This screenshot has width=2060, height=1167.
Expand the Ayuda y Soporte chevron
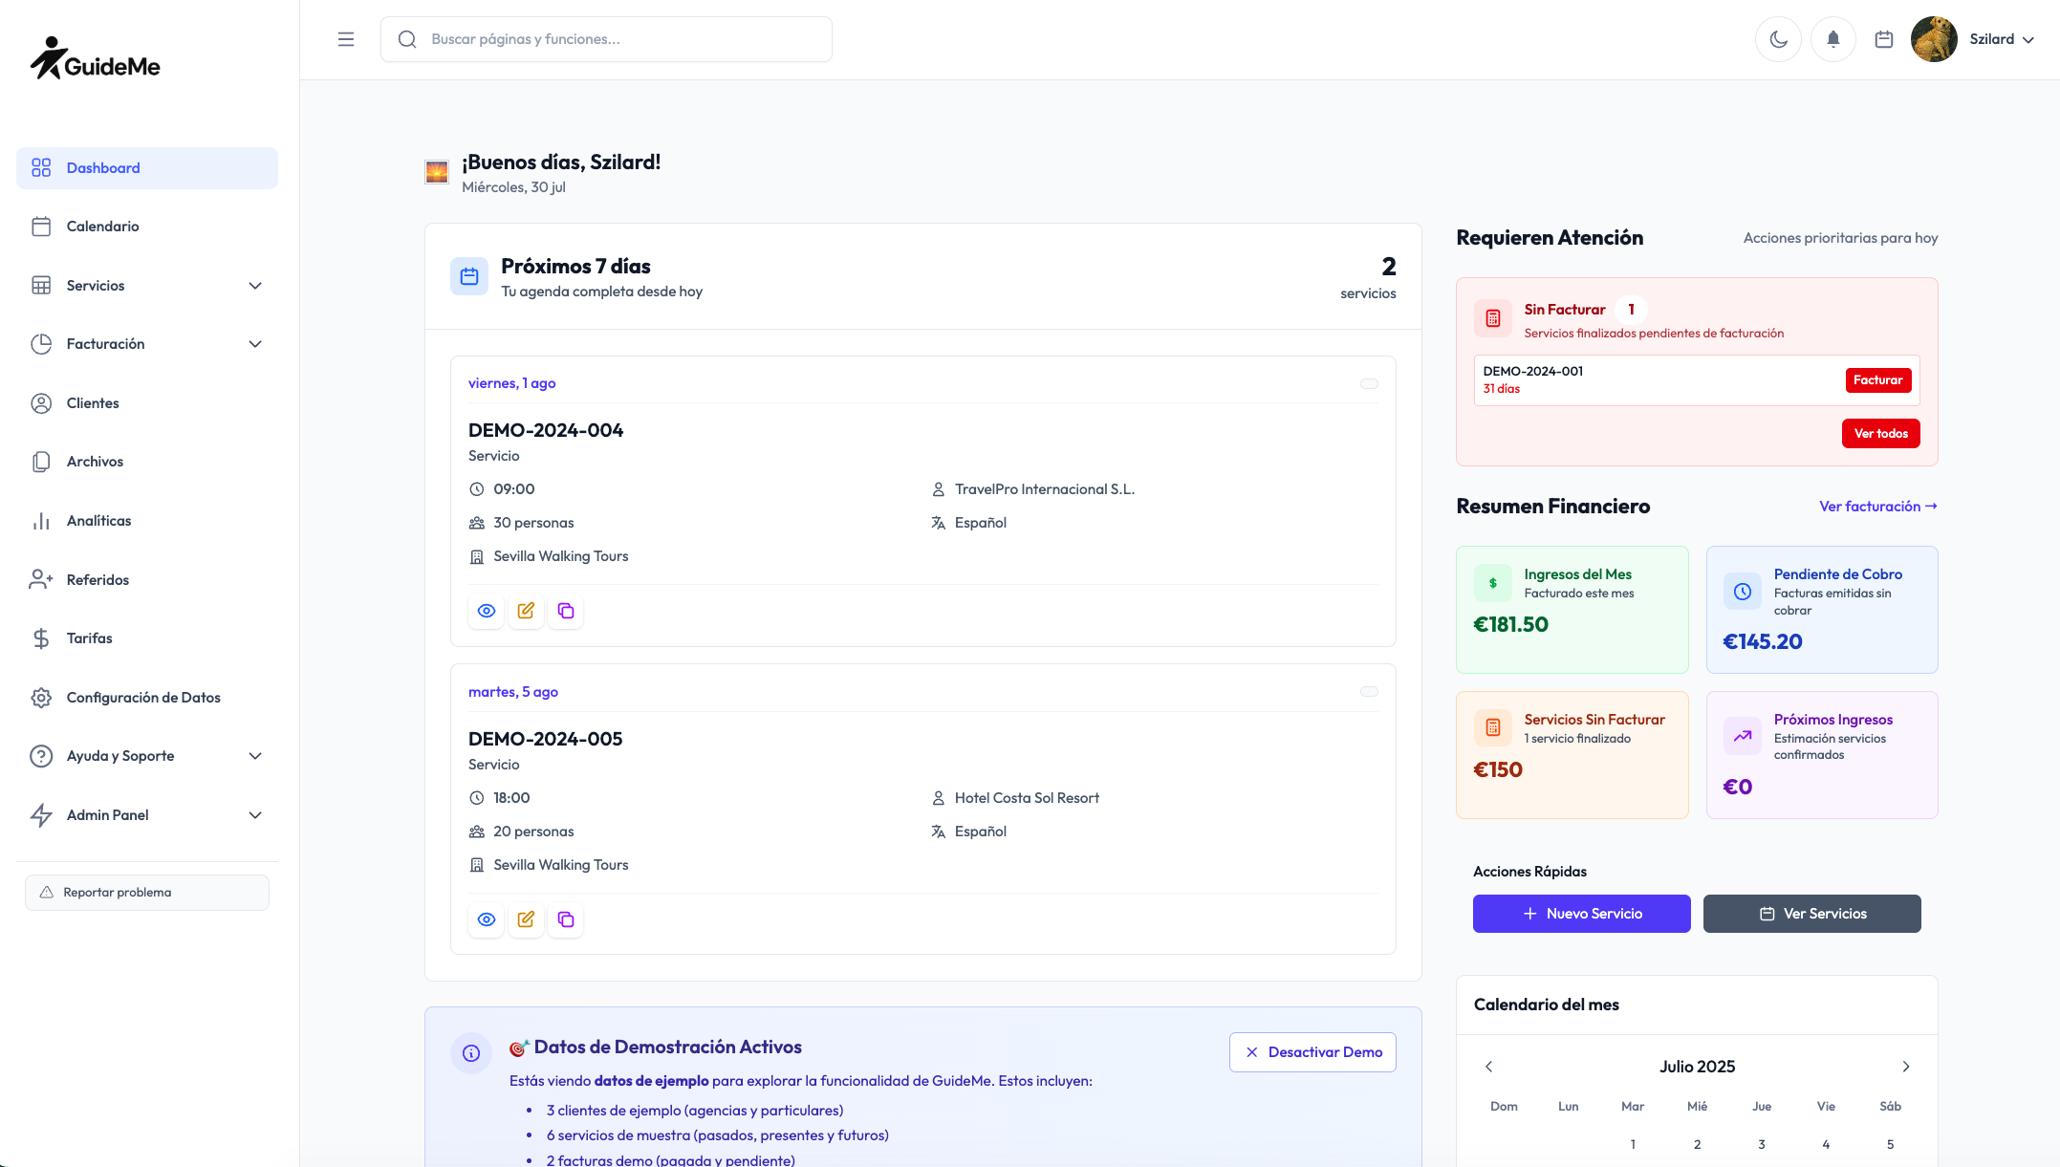[255, 756]
